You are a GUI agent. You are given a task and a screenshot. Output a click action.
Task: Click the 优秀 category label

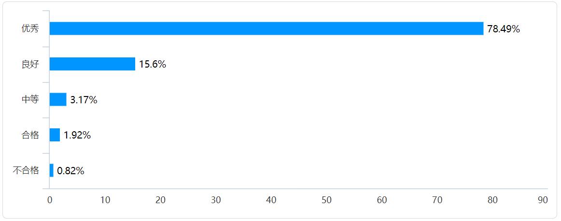point(30,28)
